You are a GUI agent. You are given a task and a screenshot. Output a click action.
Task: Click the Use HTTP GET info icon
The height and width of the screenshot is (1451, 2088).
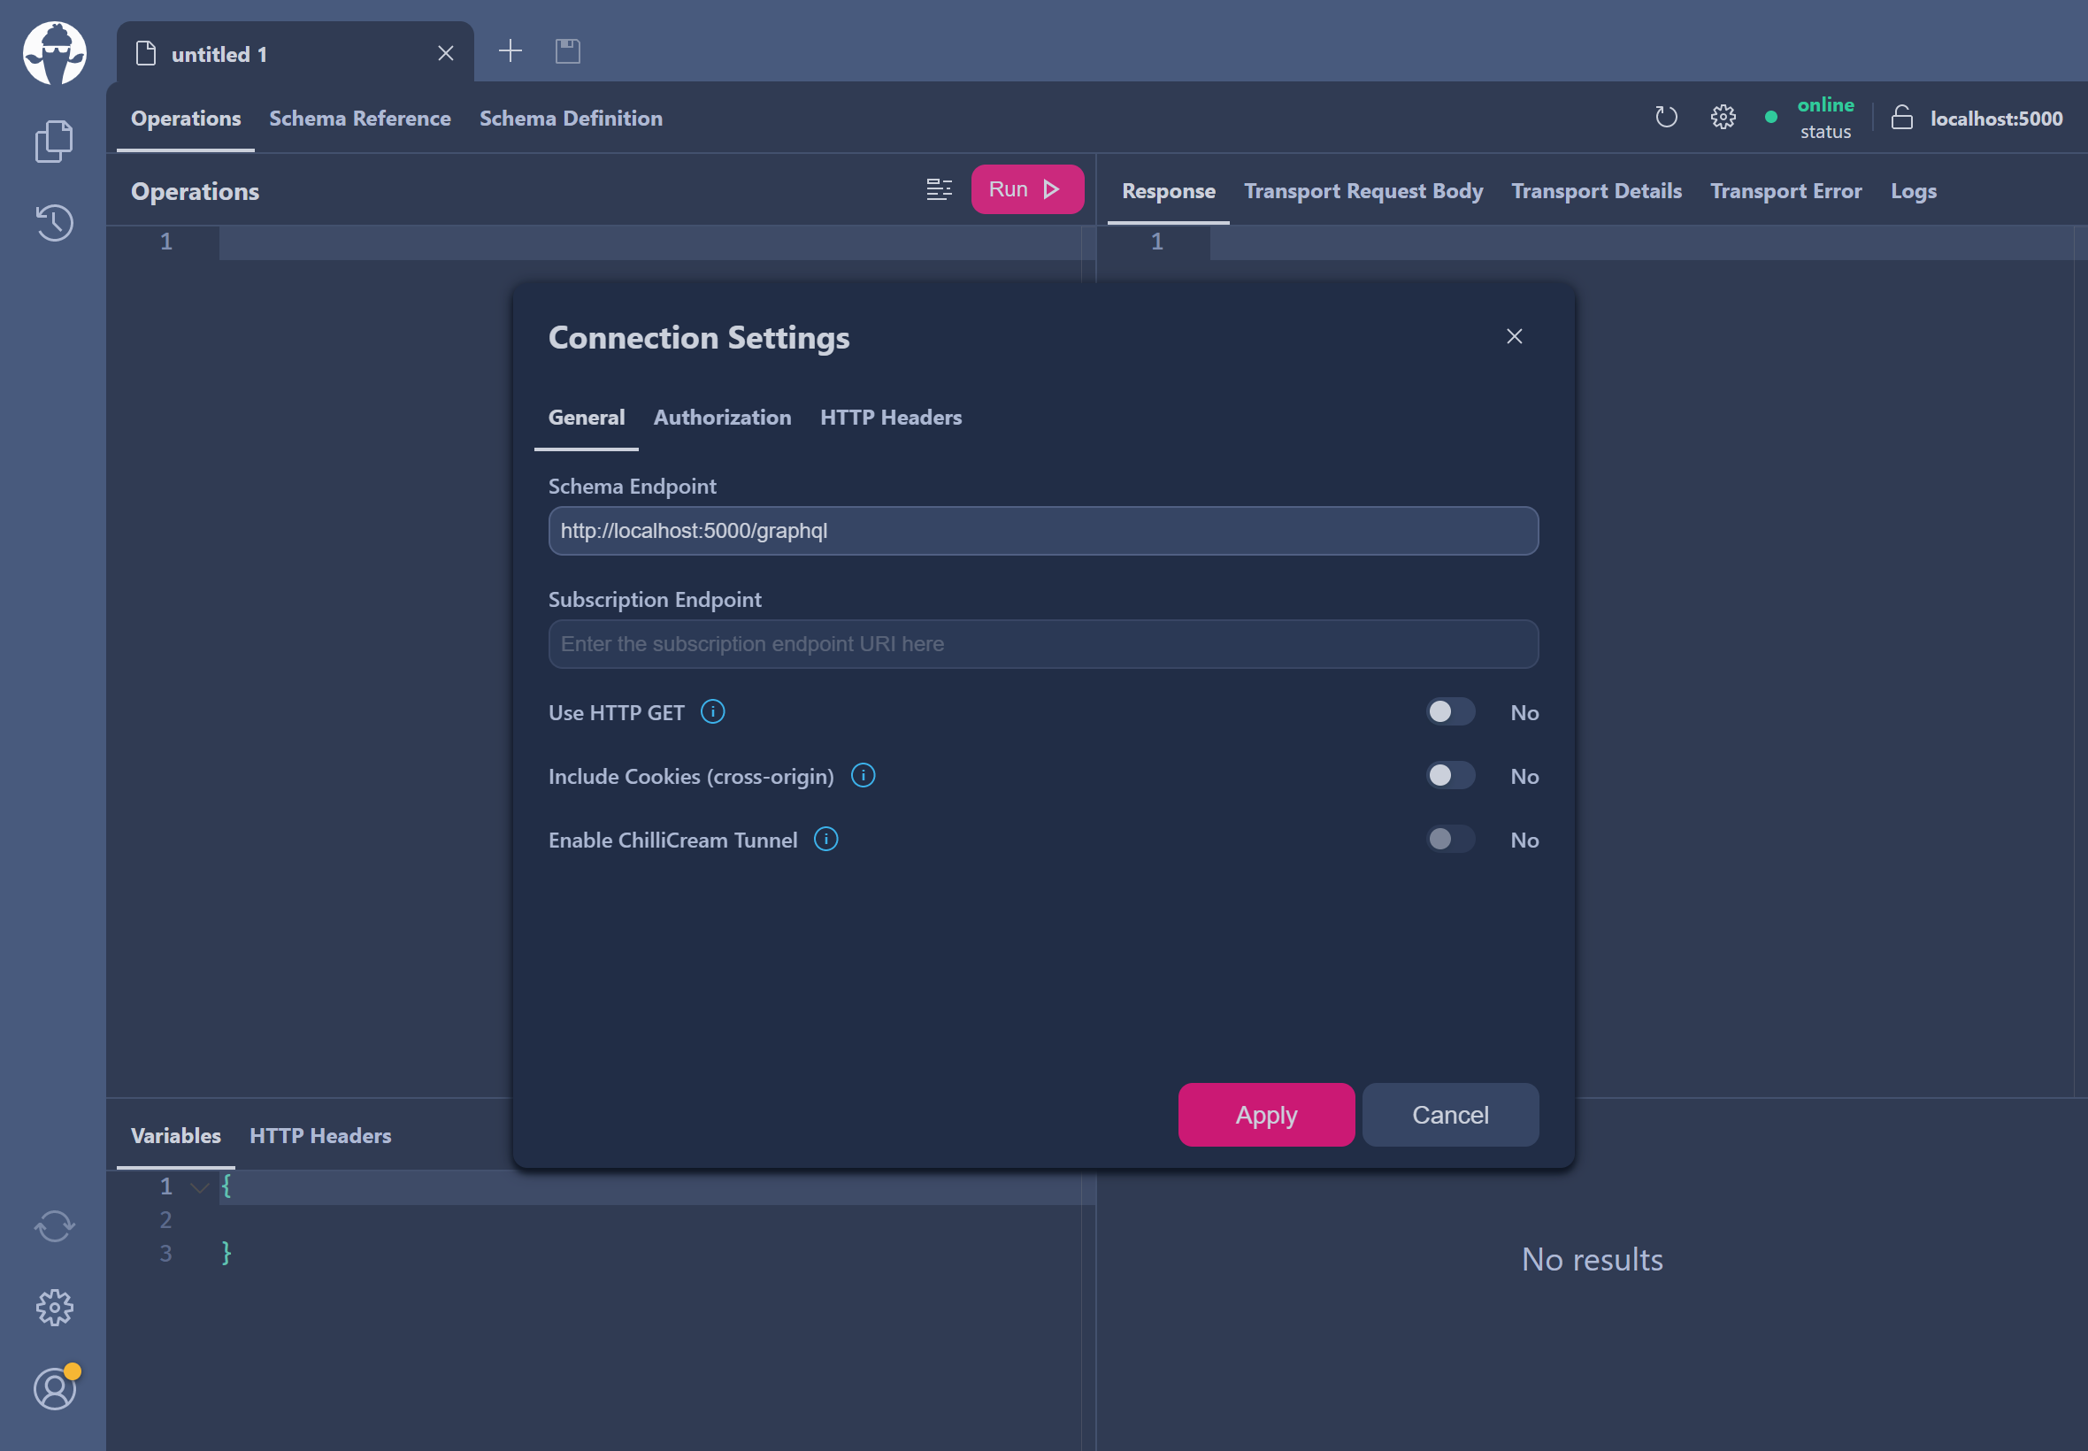[x=713, y=712]
